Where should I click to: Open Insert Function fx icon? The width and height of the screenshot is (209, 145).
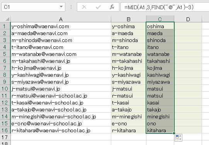(x=112, y=7)
